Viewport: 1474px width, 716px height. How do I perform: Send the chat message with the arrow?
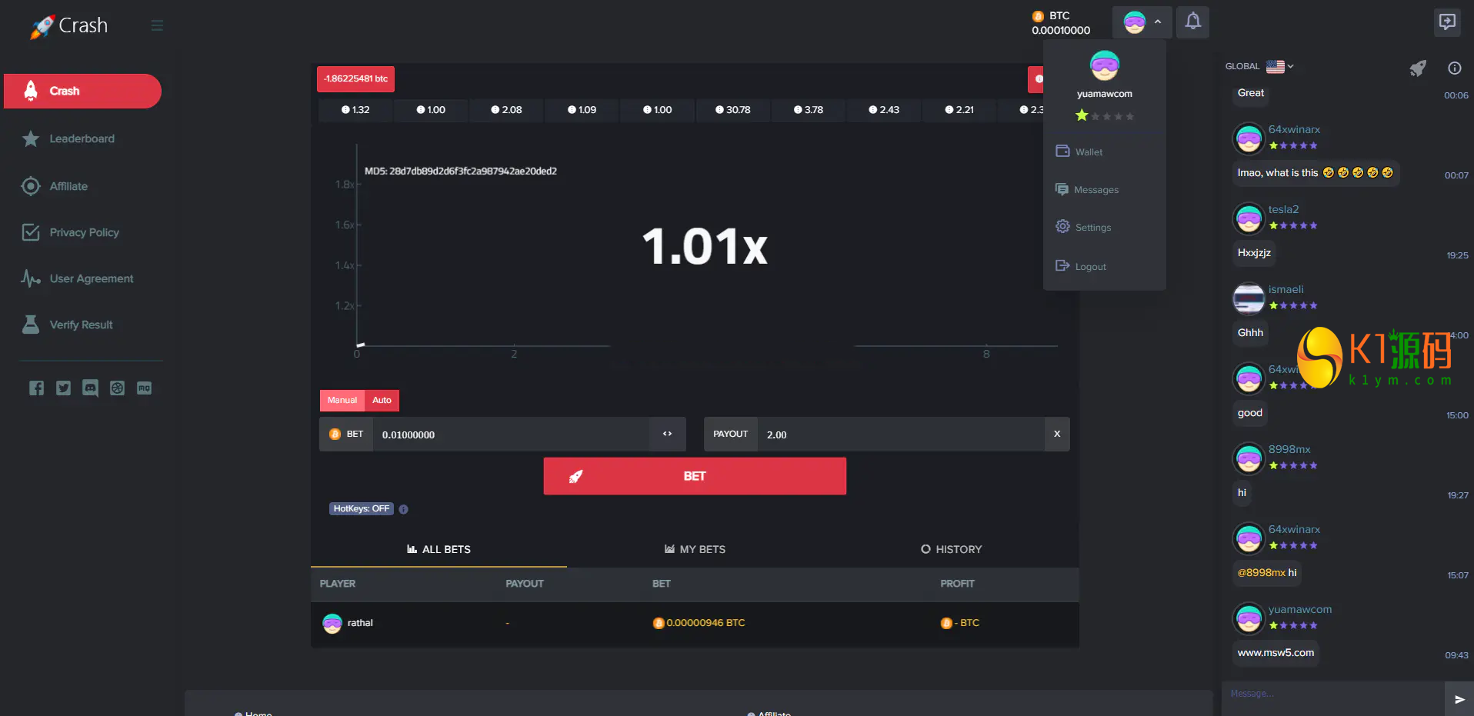pos(1459,699)
